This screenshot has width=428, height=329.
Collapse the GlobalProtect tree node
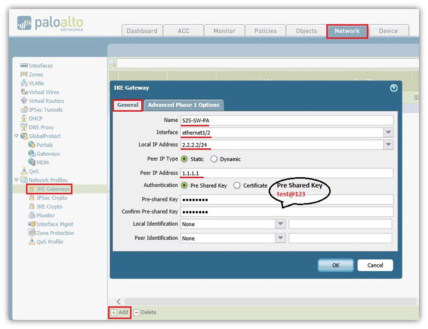(x=17, y=136)
